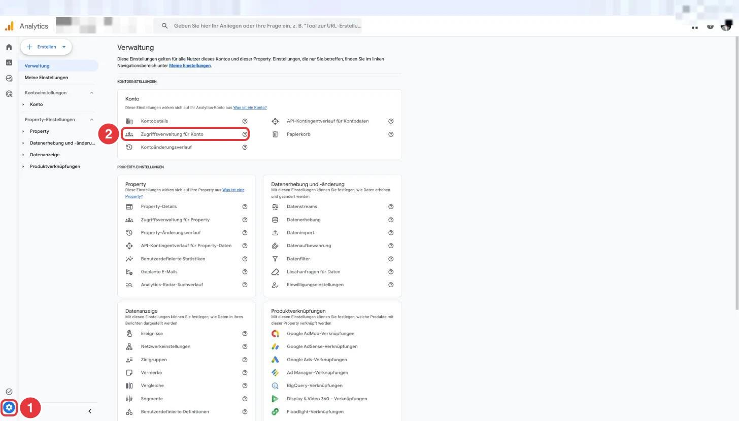Viewport: 739px width, 421px height.
Task: Click the help icon beside Papierkorb
Action: coord(391,134)
